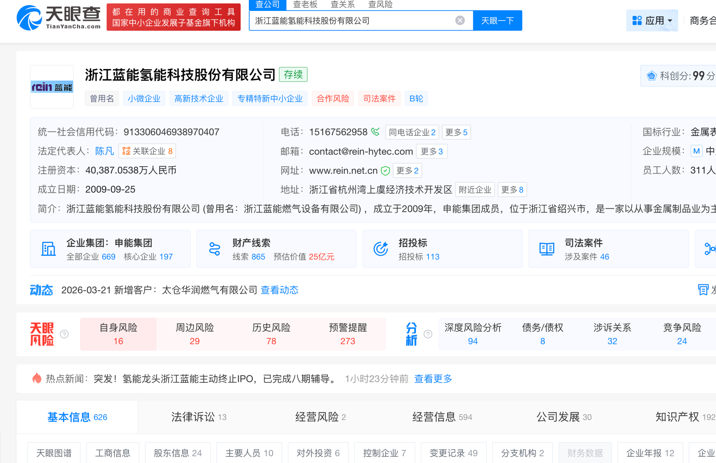This screenshot has height=463, width=716.
Task: Select the 股东信息 section tab
Action: click(177, 453)
